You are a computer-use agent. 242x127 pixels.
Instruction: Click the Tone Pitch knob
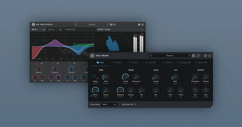pos(106,77)
